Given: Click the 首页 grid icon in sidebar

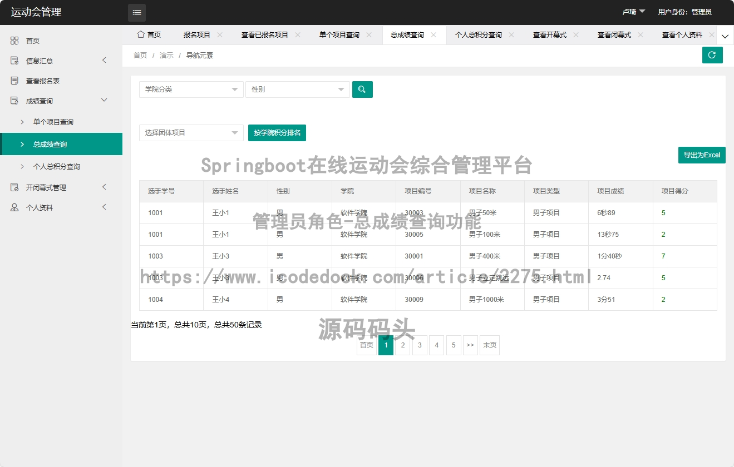Looking at the screenshot, I should click(14, 41).
